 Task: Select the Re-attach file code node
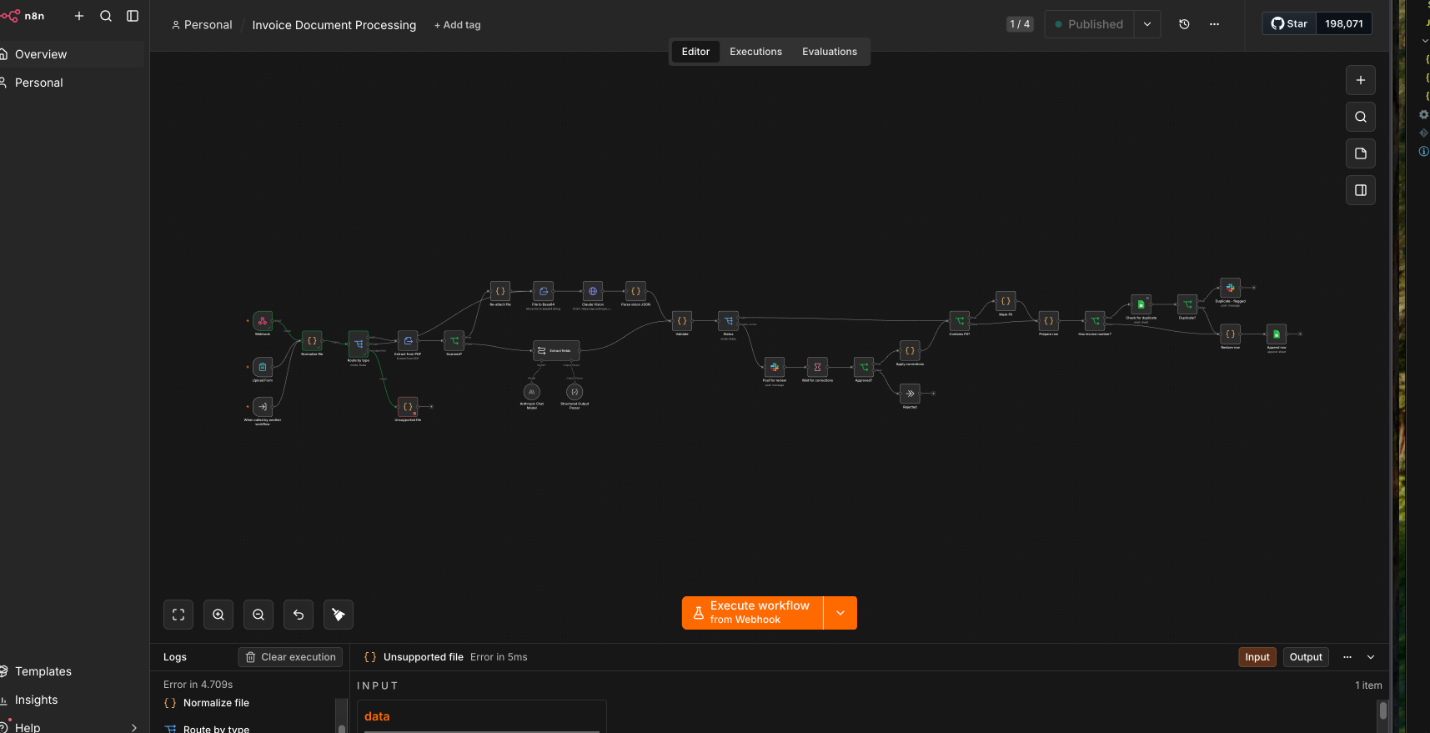coord(500,291)
